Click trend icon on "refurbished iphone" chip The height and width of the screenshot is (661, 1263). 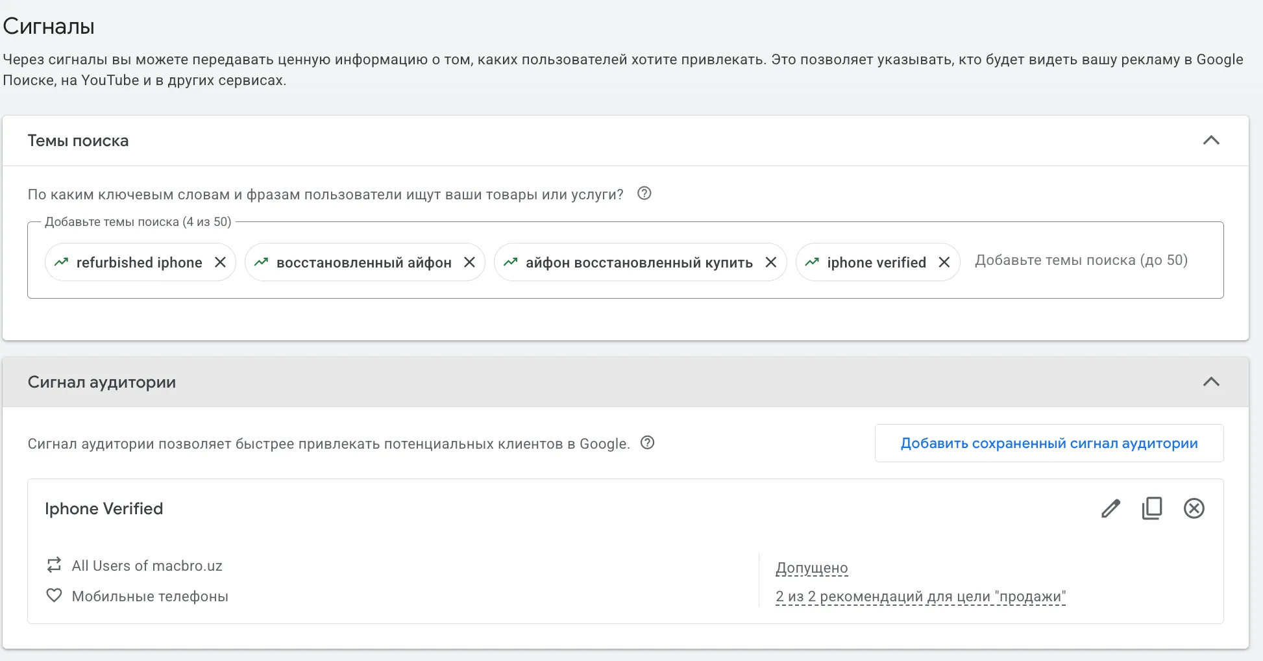click(x=61, y=262)
